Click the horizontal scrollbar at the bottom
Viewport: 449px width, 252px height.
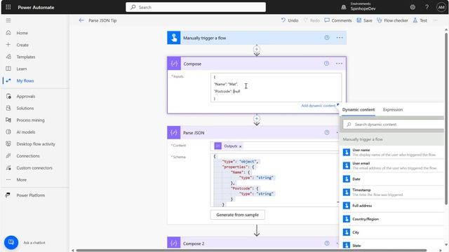[x=251, y=251]
